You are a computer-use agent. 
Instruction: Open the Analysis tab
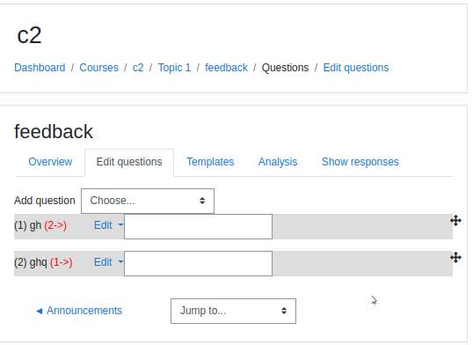(278, 162)
